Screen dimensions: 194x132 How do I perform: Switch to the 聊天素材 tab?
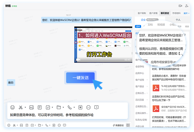165,13
